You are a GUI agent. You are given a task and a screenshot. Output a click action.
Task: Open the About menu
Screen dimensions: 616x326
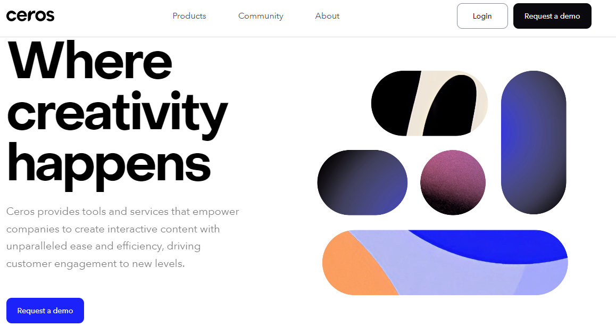click(x=327, y=16)
